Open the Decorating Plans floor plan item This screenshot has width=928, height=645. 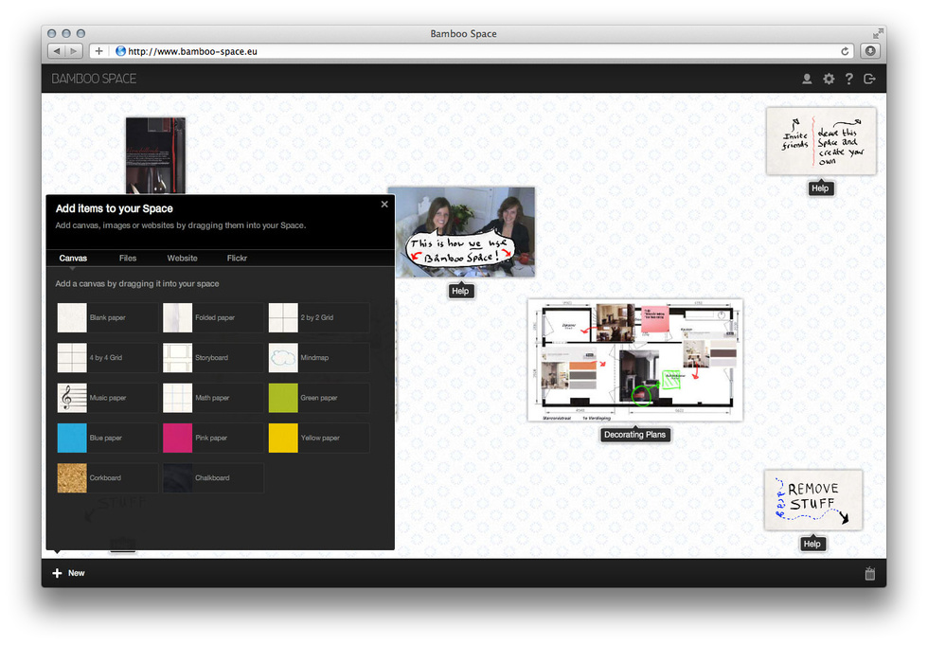point(635,360)
